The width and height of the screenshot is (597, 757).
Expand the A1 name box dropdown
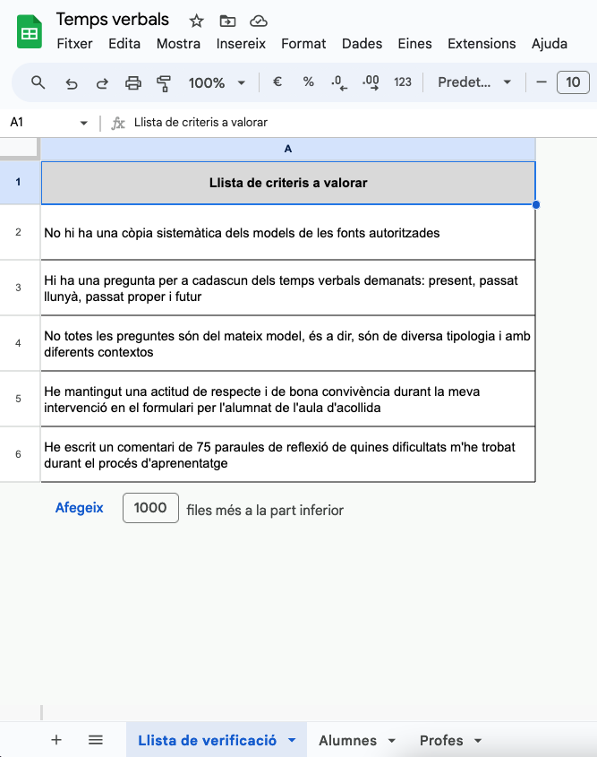84,123
